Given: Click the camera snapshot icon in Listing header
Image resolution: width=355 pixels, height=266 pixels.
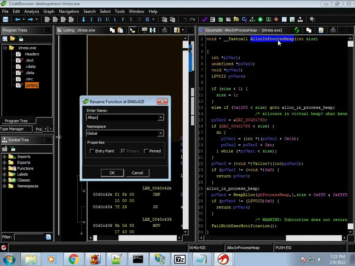Looking at the screenshot, I should pyautogui.click(x=165, y=30).
